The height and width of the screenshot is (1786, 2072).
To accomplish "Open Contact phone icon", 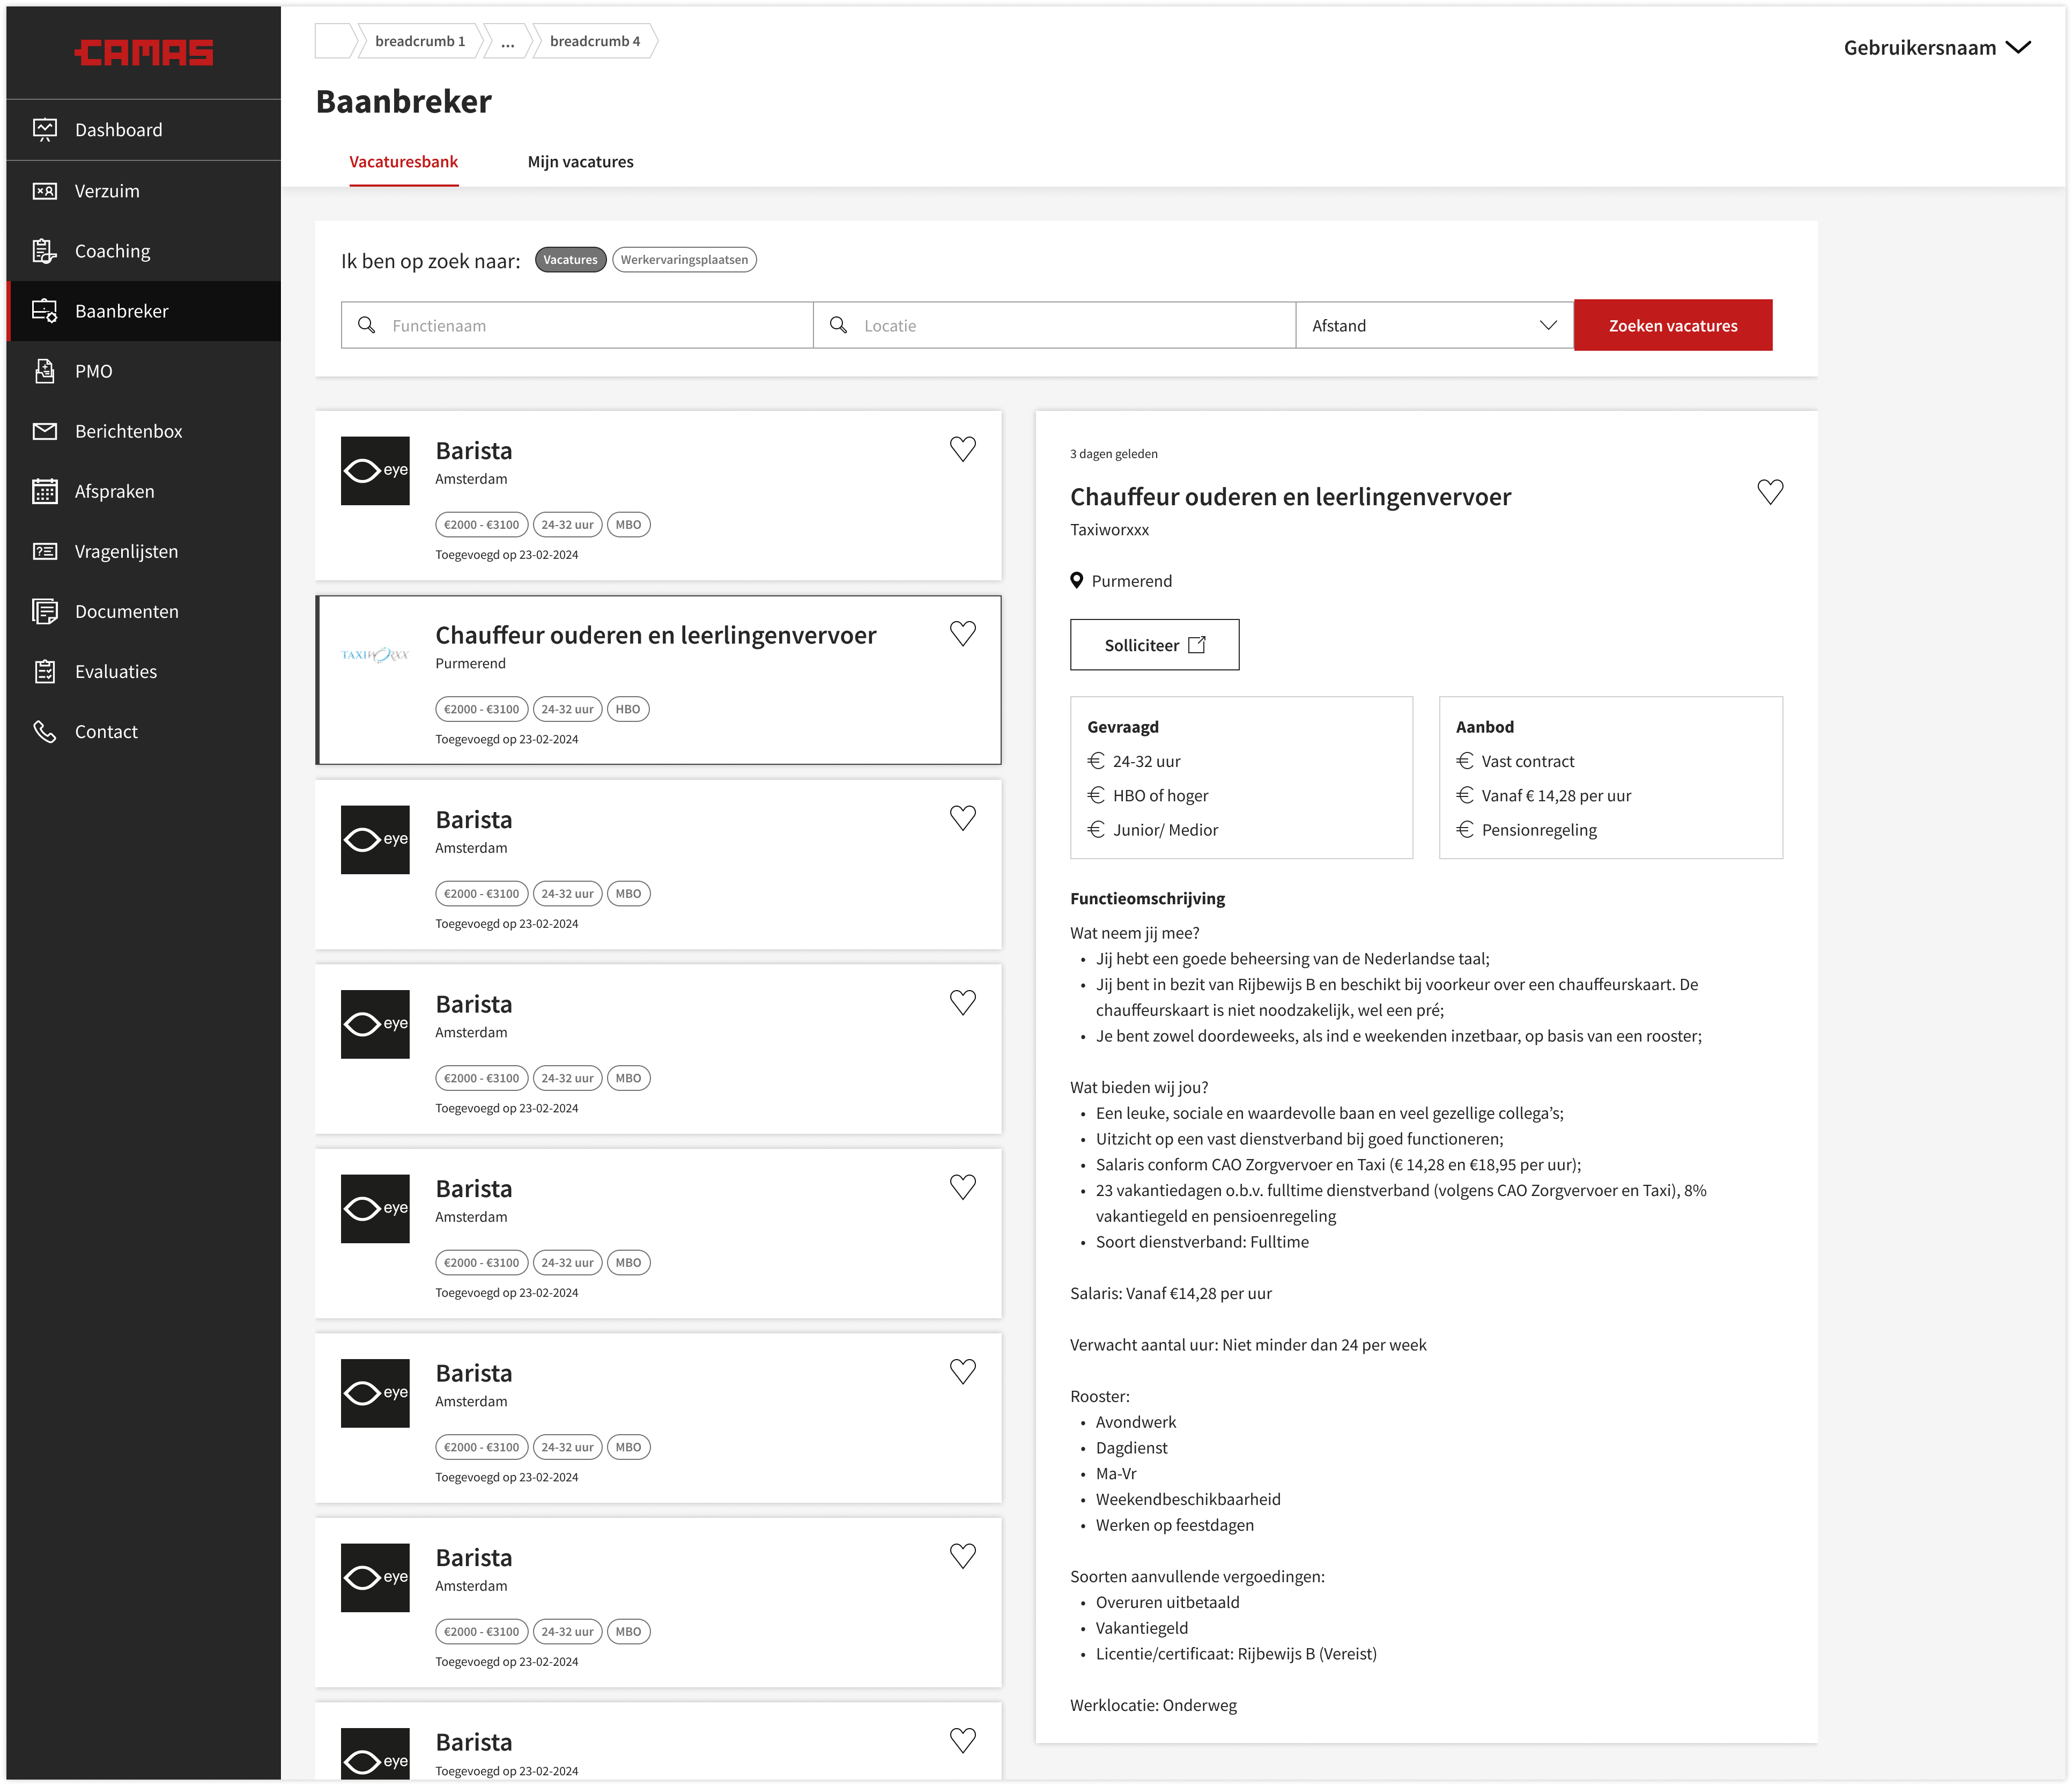I will pyautogui.click(x=45, y=731).
